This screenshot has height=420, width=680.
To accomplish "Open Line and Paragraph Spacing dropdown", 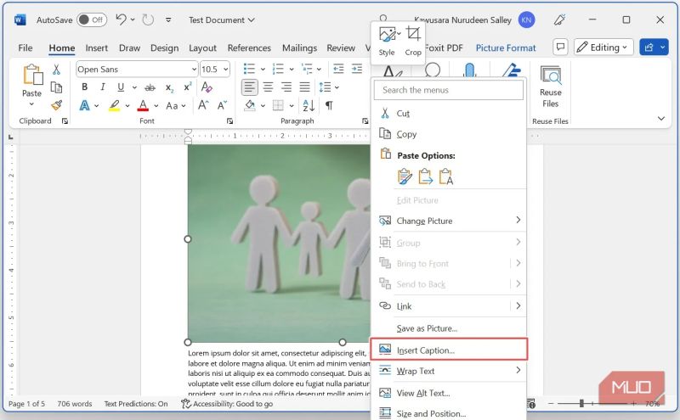I will coord(329,87).
